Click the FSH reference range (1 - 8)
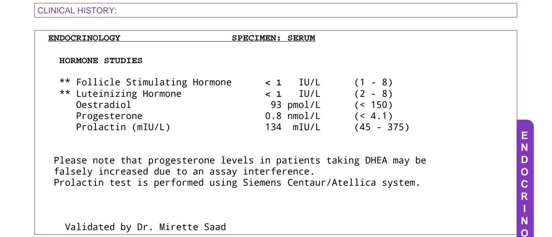 tap(373, 82)
